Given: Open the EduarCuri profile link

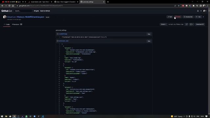Looking at the screenshot, I should 11,17.
